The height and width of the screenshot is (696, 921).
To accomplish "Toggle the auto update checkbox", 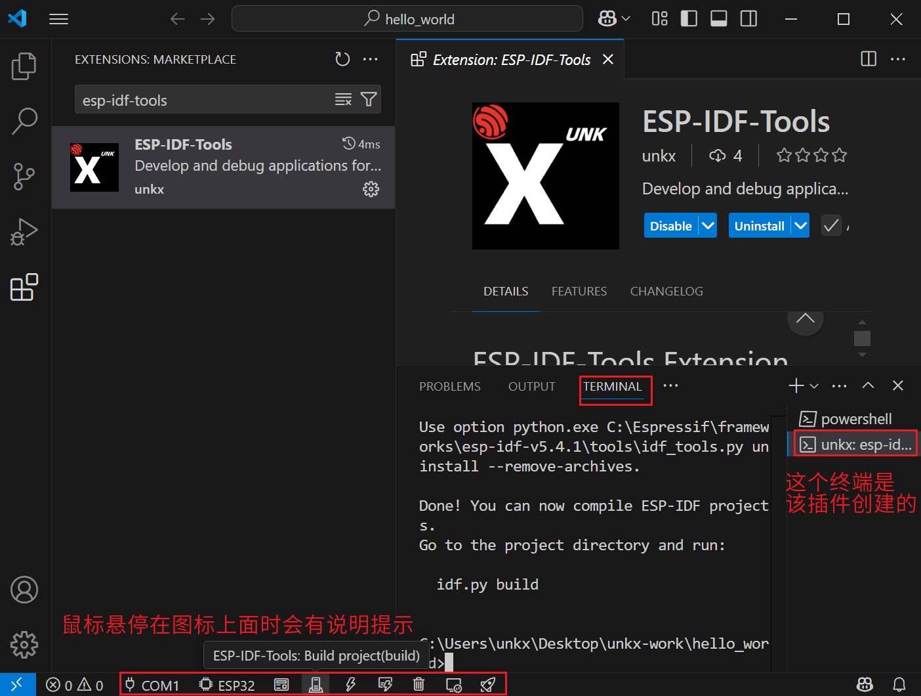I will coord(831,226).
